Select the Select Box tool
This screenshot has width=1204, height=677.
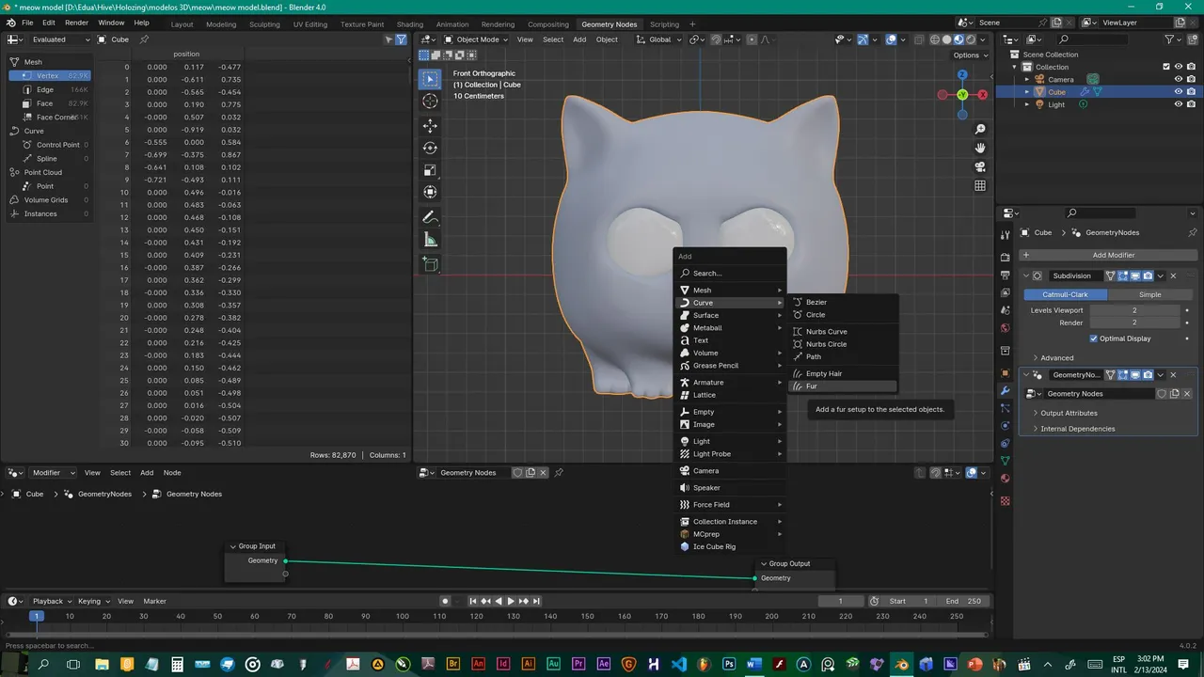(430, 78)
